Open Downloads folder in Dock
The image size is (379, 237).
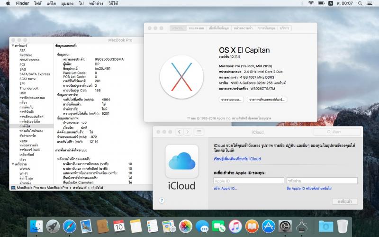pos(325,227)
